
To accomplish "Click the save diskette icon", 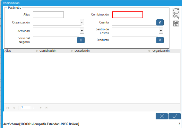I will click(x=176, y=23).
